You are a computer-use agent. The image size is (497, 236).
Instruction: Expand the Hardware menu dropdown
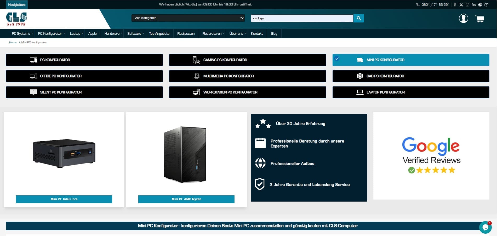point(113,34)
